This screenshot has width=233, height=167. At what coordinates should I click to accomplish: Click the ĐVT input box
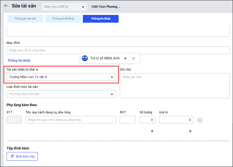[x=128, y=120]
